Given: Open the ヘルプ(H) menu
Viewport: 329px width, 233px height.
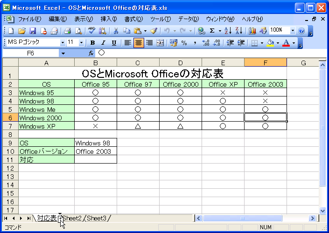Looking at the screenshot, I should (252, 19).
